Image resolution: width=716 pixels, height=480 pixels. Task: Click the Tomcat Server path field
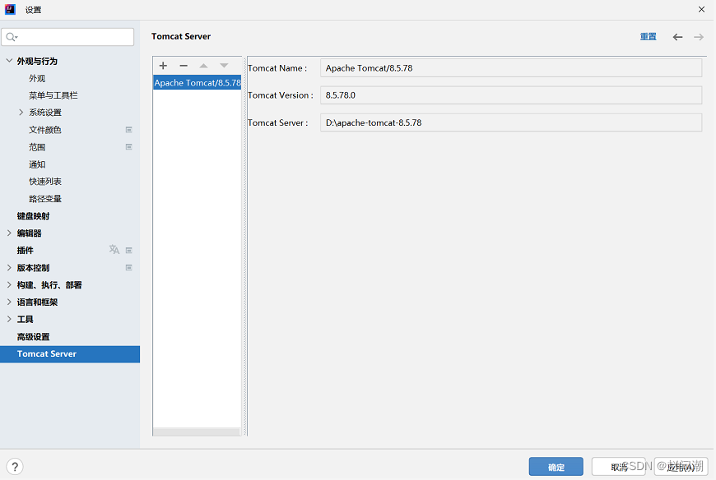510,122
